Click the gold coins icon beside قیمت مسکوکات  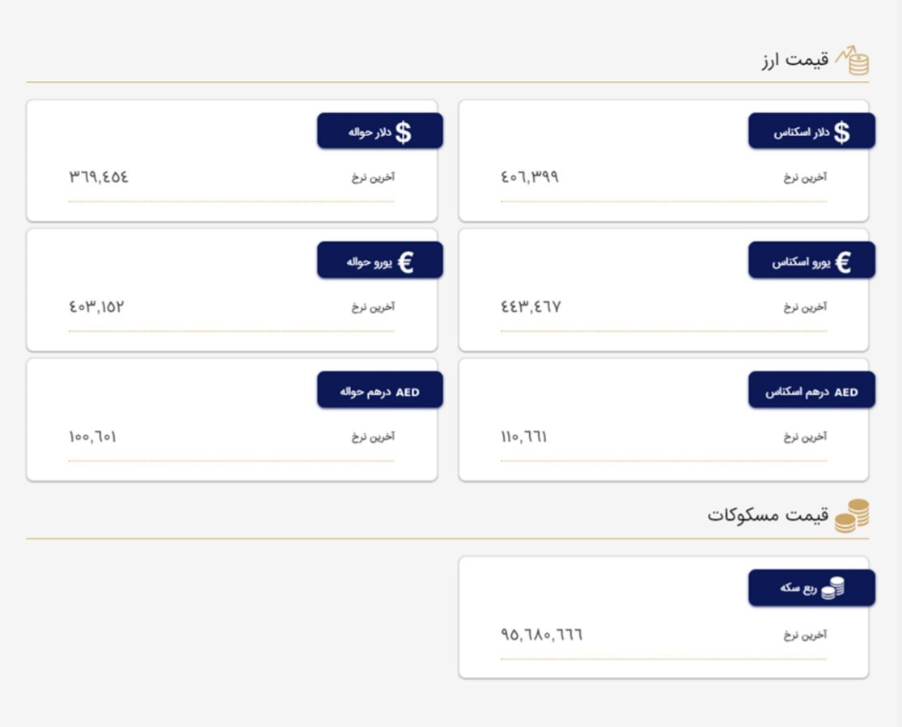click(852, 516)
